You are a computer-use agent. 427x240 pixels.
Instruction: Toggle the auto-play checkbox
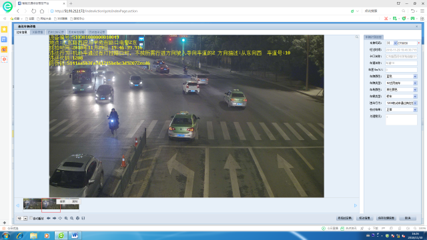coord(31,218)
